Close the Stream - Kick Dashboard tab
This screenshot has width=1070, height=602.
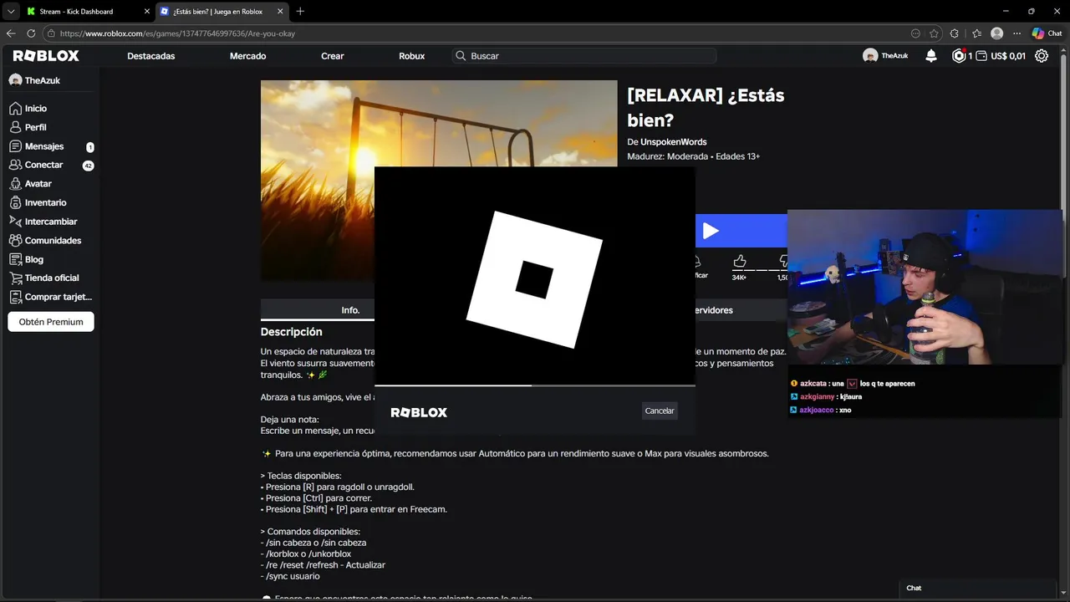coord(147,12)
